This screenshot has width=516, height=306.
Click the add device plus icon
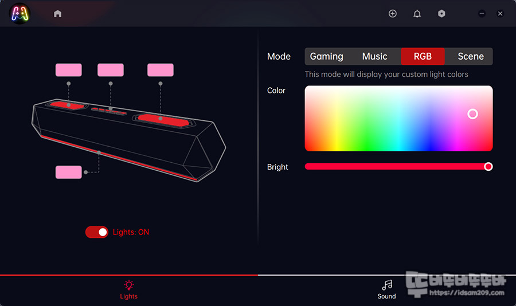click(x=393, y=14)
